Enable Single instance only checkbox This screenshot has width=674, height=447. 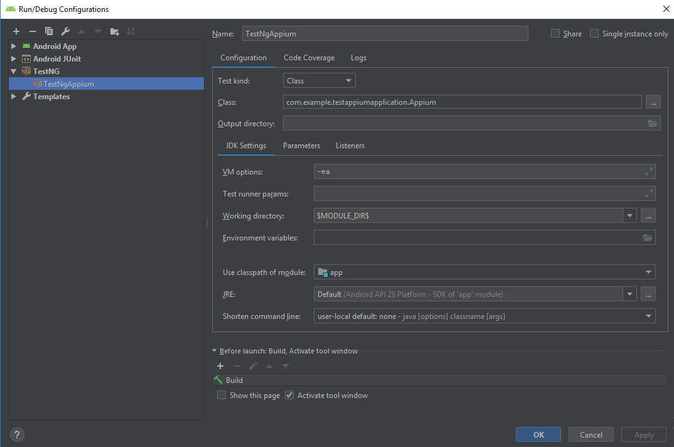tap(594, 33)
